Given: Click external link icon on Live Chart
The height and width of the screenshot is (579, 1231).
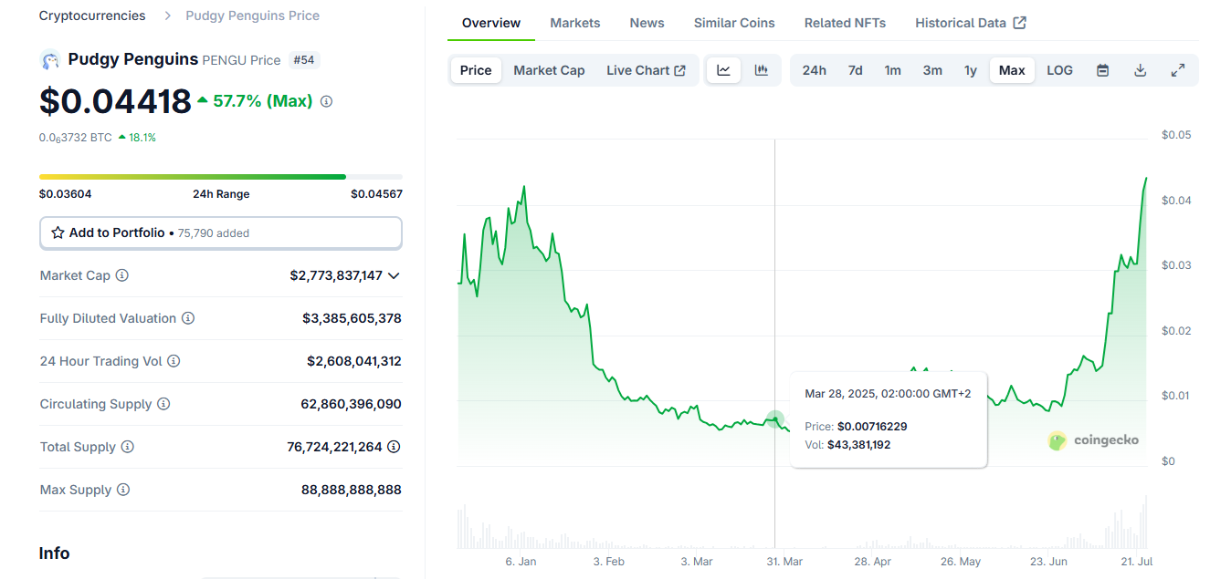Looking at the screenshot, I should pyautogui.click(x=679, y=70).
